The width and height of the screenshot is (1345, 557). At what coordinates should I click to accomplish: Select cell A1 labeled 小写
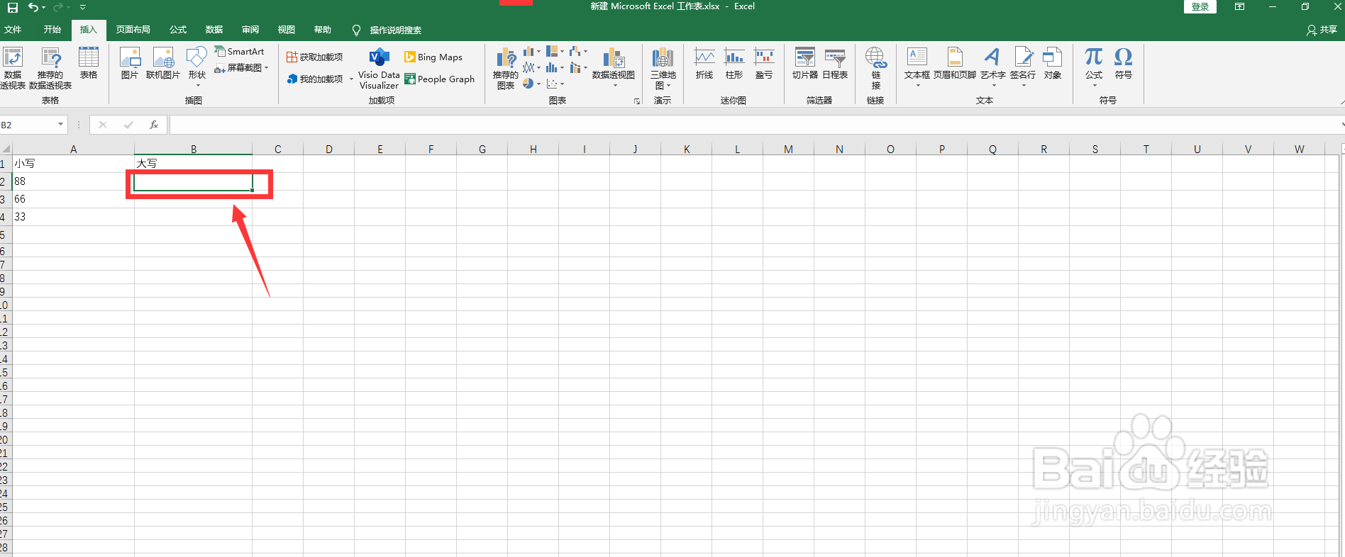tap(73, 164)
